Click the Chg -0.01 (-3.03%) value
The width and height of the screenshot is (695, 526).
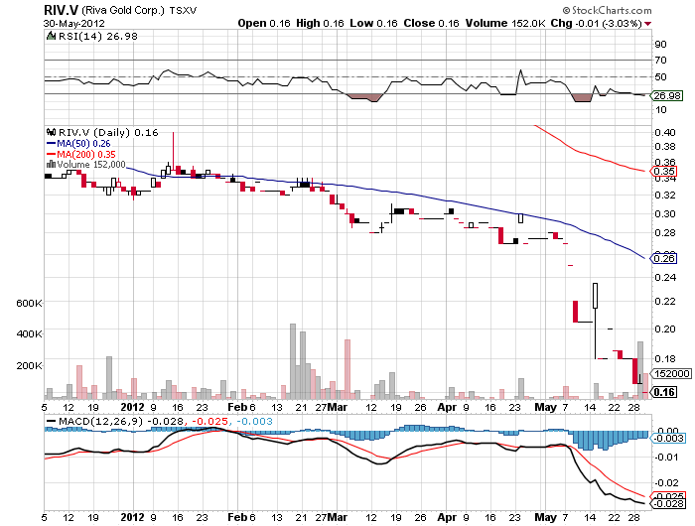(596, 23)
